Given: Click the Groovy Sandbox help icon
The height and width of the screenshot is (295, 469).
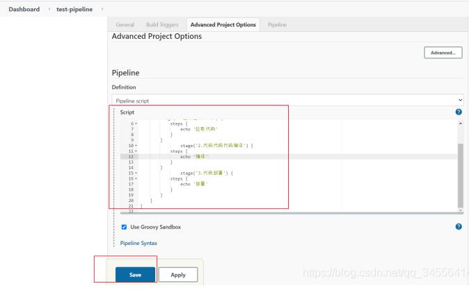Looking at the screenshot, I should click(459, 227).
